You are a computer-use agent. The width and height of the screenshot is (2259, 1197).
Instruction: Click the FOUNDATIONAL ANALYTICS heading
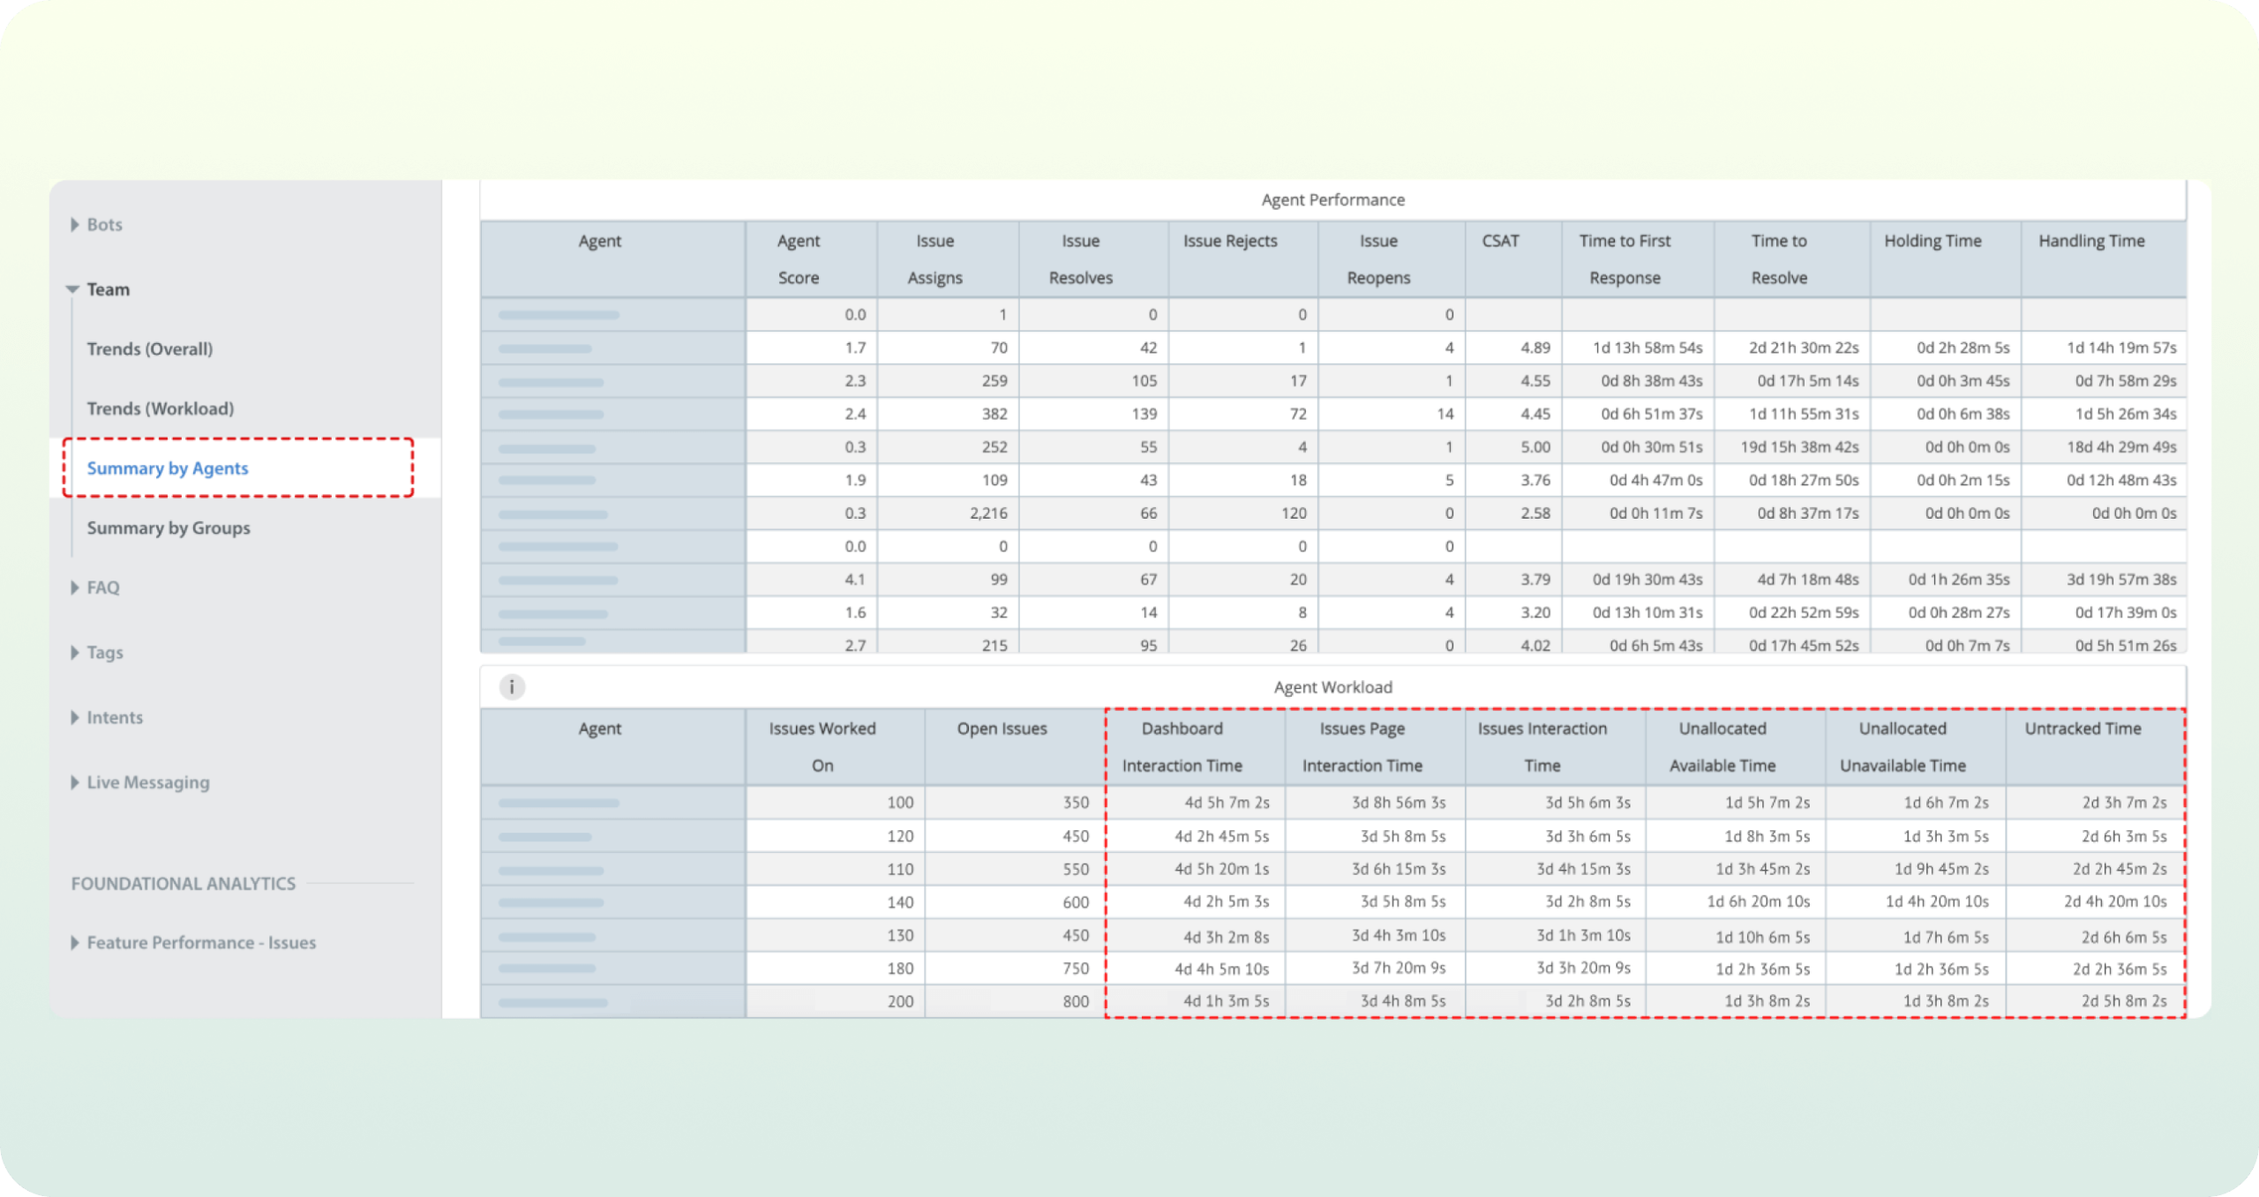tap(183, 883)
